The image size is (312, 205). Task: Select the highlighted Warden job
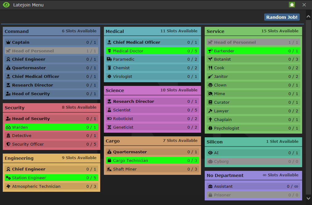[51, 127]
